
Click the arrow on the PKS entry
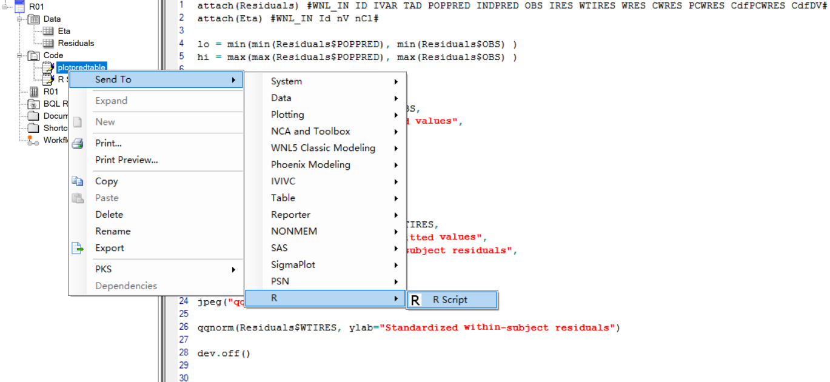pyautogui.click(x=234, y=269)
